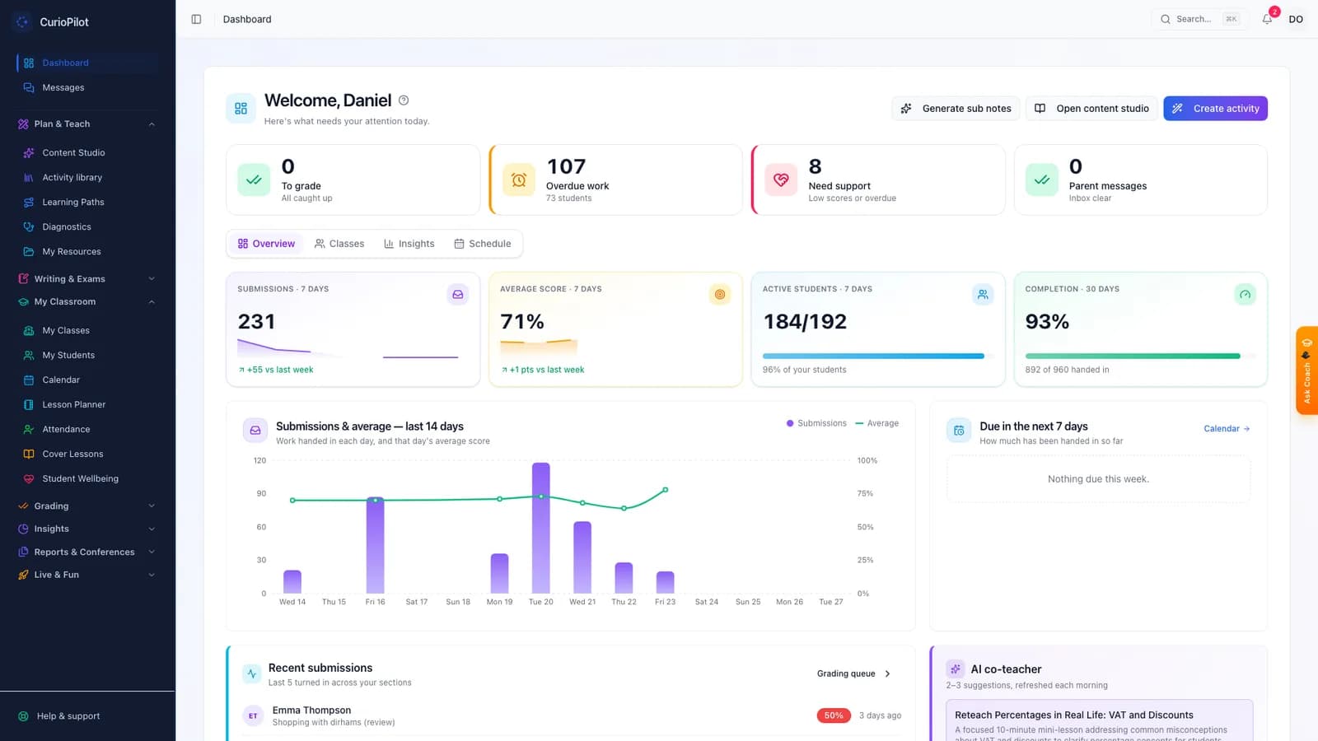Click the 50% score badge
This screenshot has width=1318, height=741.
coord(834,715)
